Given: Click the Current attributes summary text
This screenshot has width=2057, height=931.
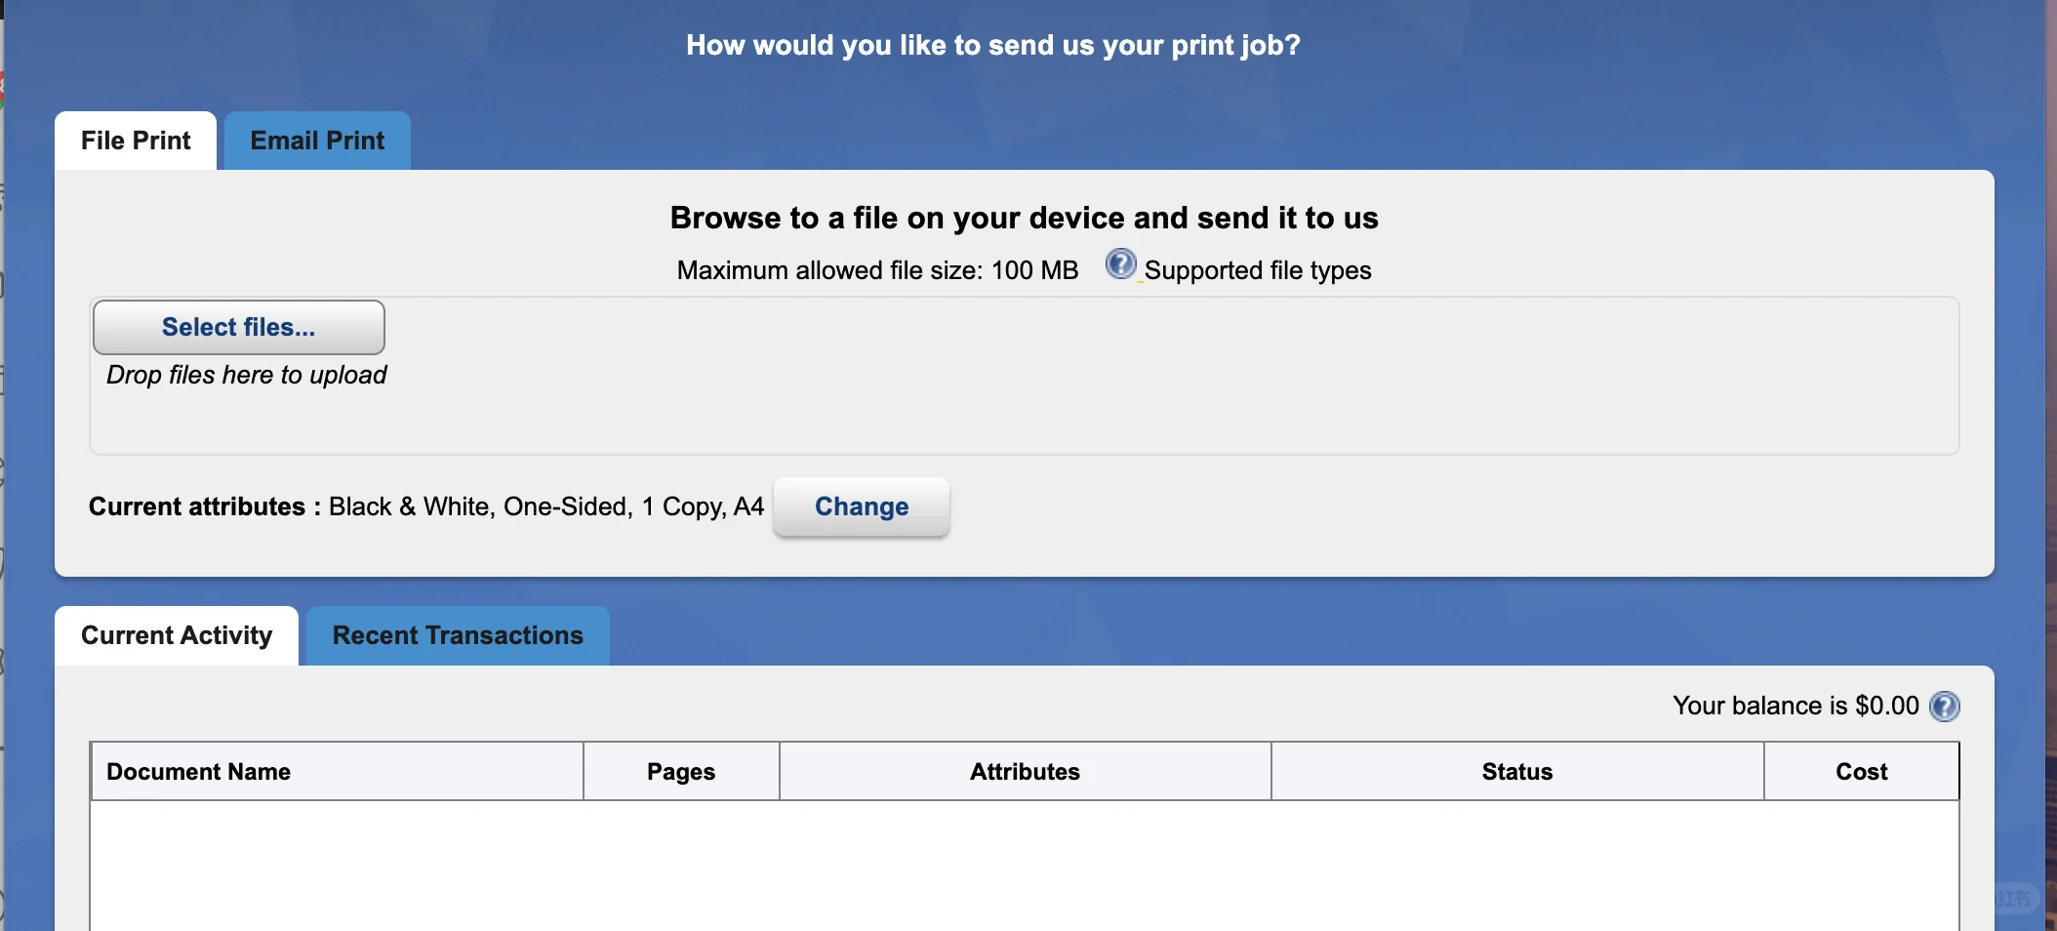Looking at the screenshot, I should pos(426,507).
